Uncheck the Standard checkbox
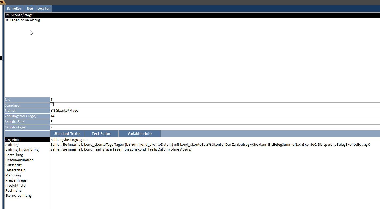Image resolution: width=380 pixels, height=209 pixels. coord(52,104)
